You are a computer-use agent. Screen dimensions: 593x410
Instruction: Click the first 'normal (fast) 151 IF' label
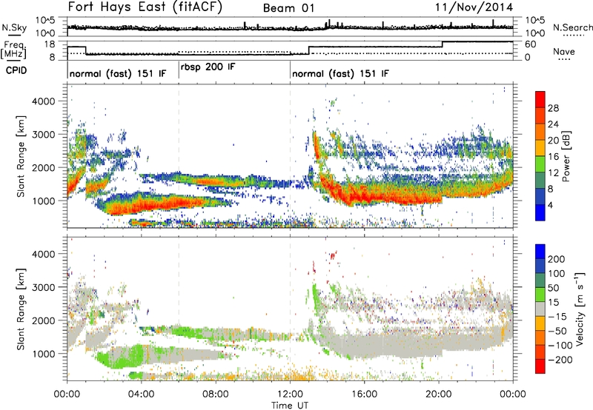(x=118, y=73)
